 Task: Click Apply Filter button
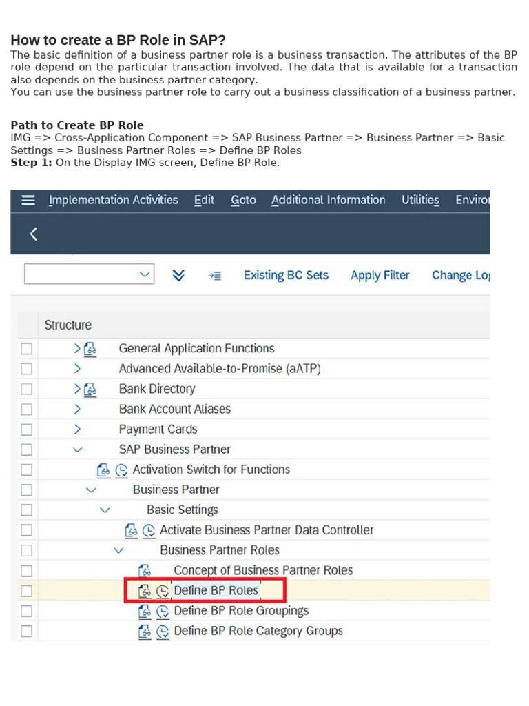tap(380, 275)
